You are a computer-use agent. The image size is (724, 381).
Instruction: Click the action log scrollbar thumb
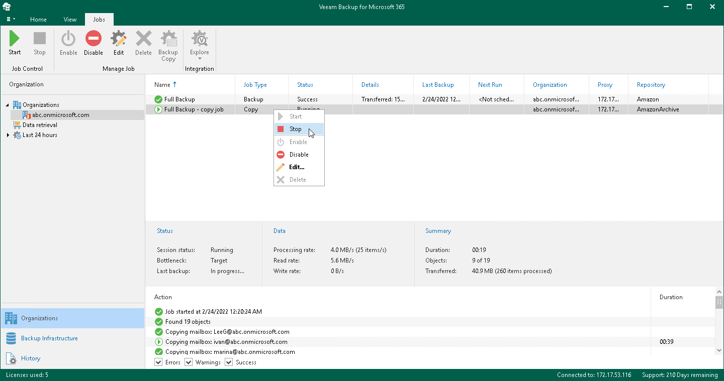pyautogui.click(x=719, y=302)
